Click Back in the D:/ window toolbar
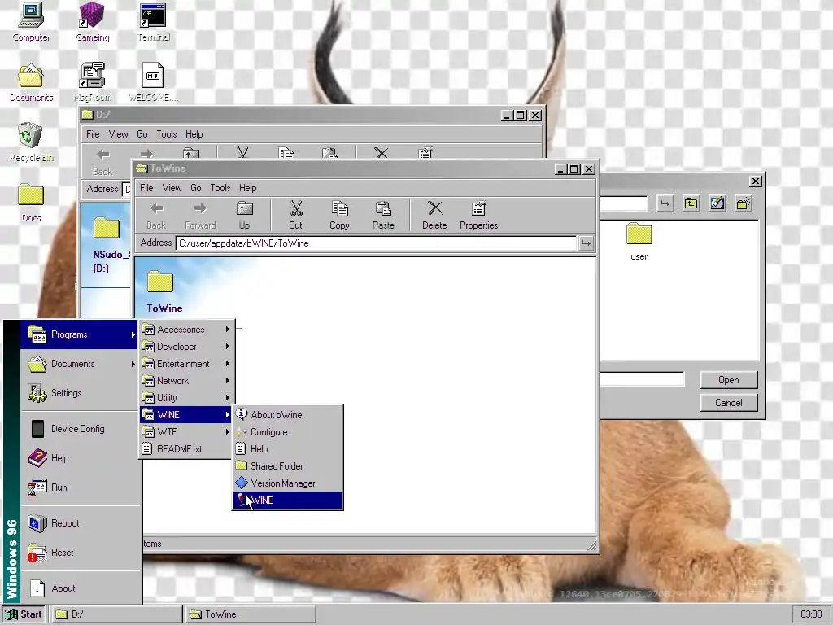Viewport: 833px width, 625px height. pos(102,162)
